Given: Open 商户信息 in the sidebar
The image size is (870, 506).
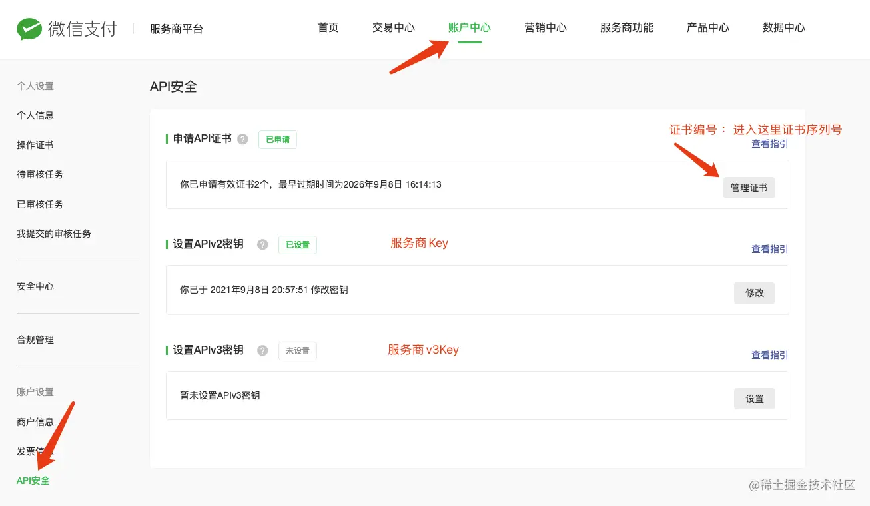Looking at the screenshot, I should pyautogui.click(x=35, y=422).
